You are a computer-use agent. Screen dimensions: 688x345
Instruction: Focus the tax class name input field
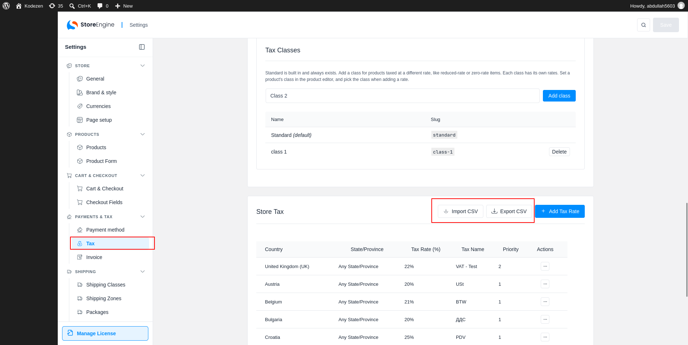pyautogui.click(x=402, y=96)
